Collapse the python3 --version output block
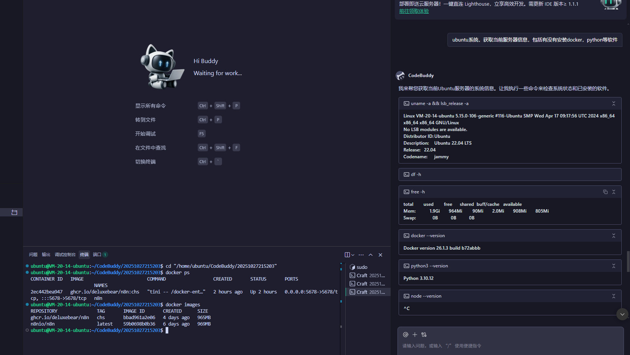This screenshot has height=355, width=630. [614, 266]
